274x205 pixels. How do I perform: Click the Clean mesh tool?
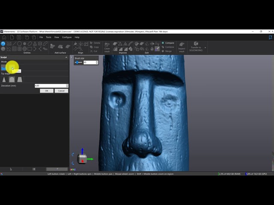tap(107, 46)
